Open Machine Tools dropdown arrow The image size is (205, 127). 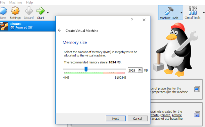(x=181, y=13)
